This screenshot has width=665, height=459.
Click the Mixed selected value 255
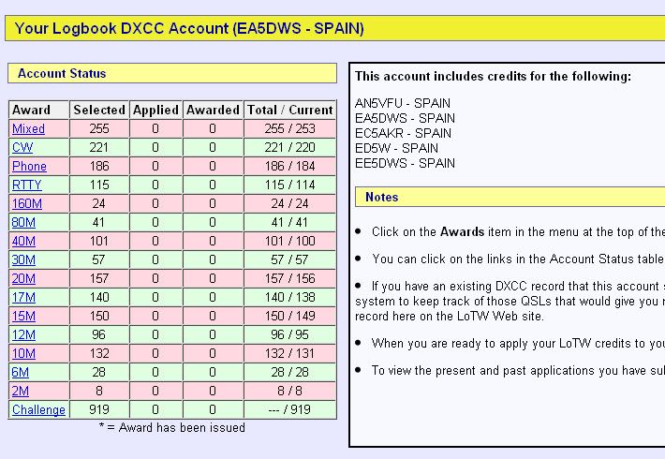tap(99, 128)
